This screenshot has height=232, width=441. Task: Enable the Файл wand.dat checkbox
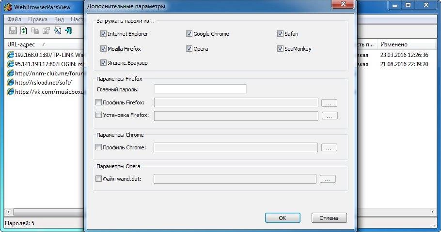98,178
